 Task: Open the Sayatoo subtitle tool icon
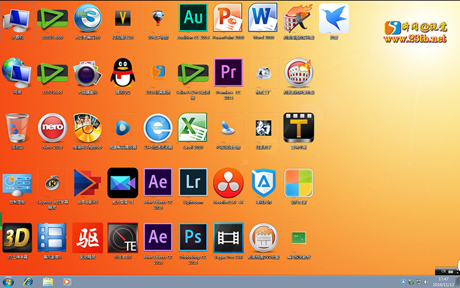point(52,183)
